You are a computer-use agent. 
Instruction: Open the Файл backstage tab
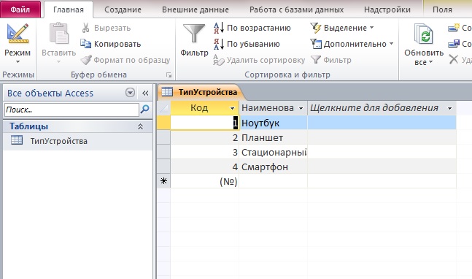(20, 9)
